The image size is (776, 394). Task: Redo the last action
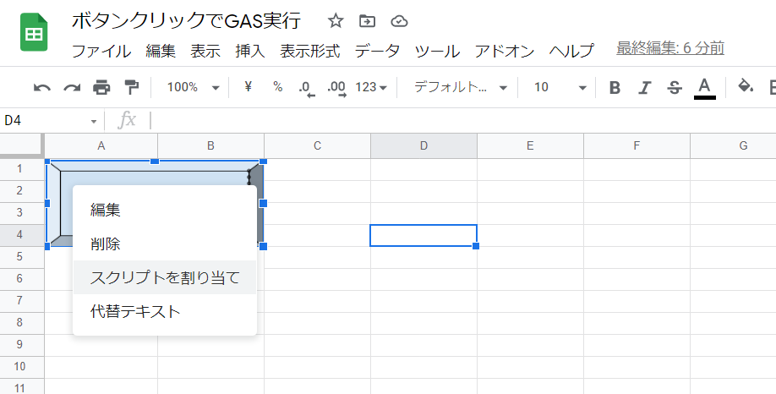click(72, 88)
